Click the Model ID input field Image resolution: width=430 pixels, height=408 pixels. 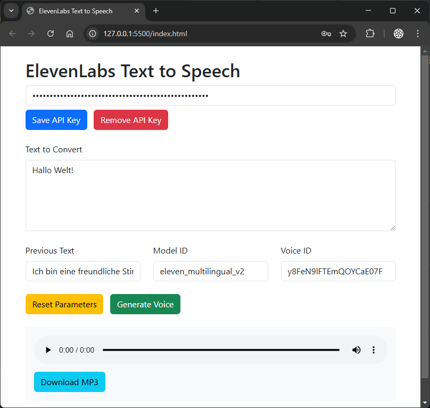pyautogui.click(x=211, y=271)
